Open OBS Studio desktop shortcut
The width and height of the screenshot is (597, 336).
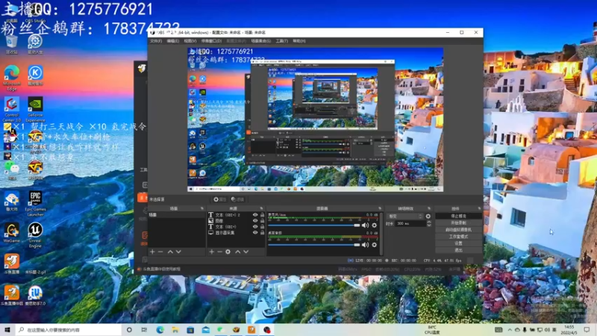coord(35,13)
